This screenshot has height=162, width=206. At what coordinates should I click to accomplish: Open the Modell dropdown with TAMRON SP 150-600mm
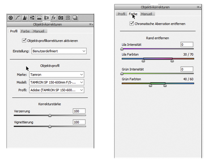(56, 82)
